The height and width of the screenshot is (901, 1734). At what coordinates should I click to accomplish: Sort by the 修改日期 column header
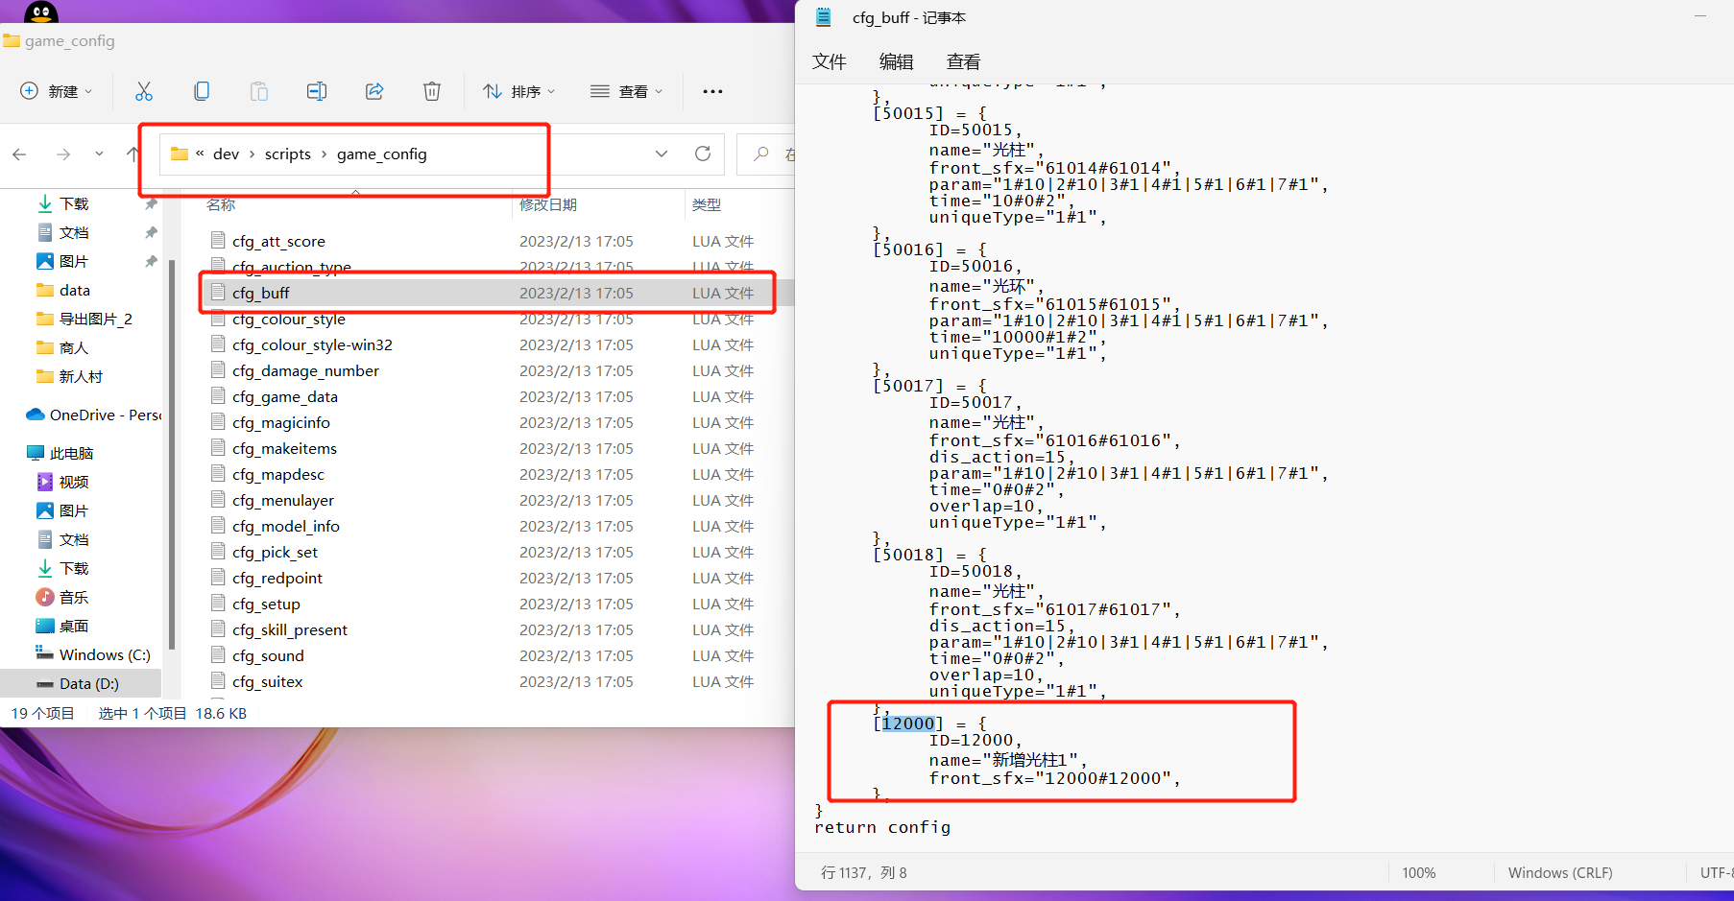[548, 204]
